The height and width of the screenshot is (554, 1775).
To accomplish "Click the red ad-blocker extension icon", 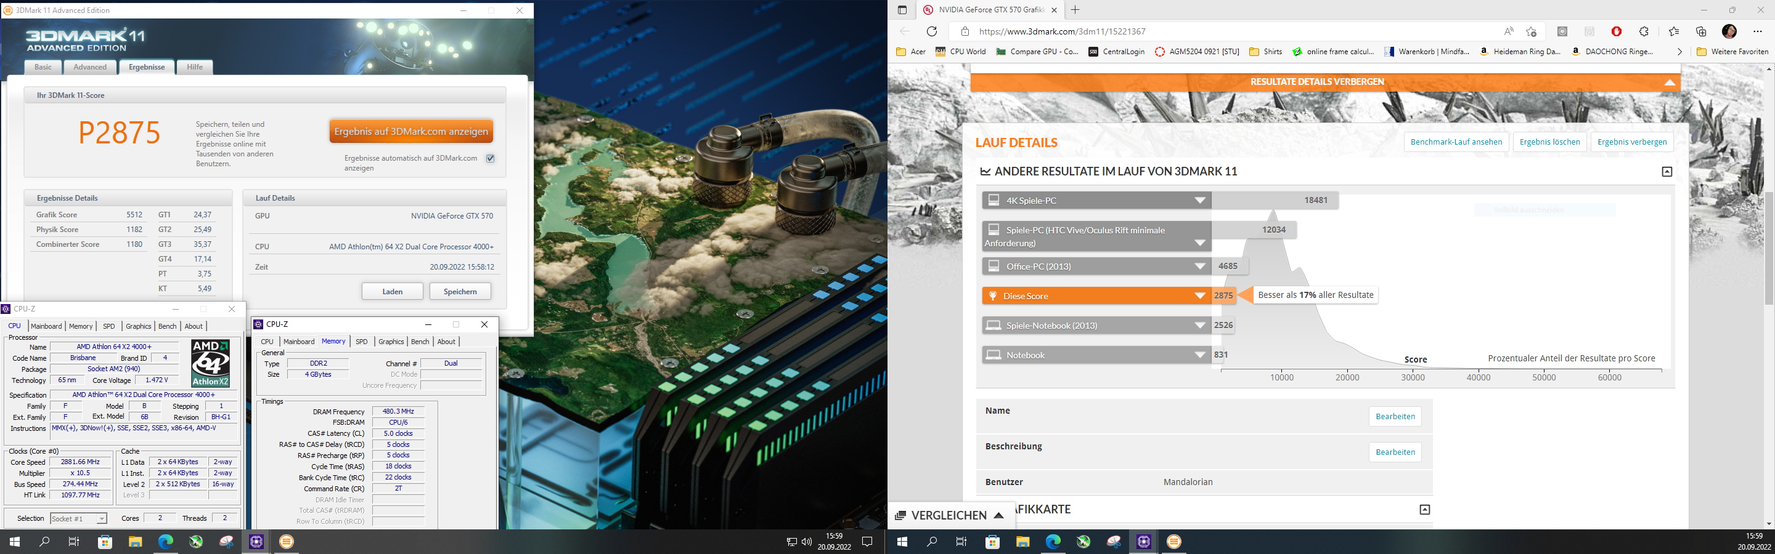I will pyautogui.click(x=1617, y=31).
